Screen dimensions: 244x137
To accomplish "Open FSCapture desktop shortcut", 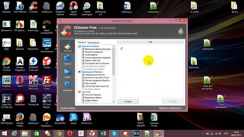I will 20,26.
